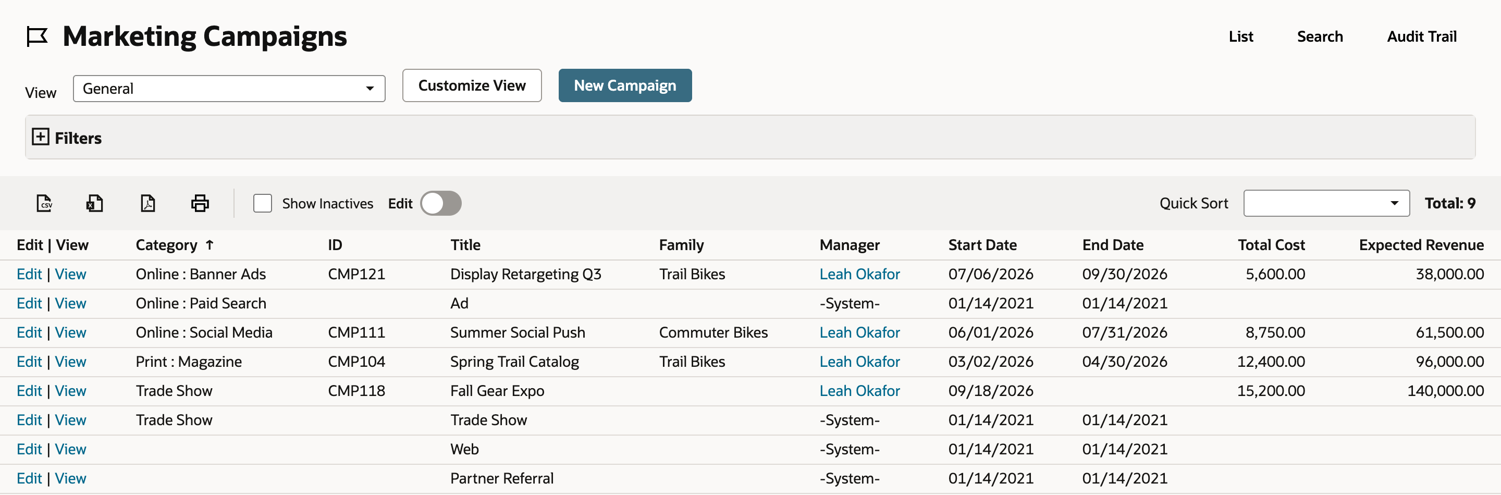
Task: Sort by the Manager column header
Action: click(850, 245)
